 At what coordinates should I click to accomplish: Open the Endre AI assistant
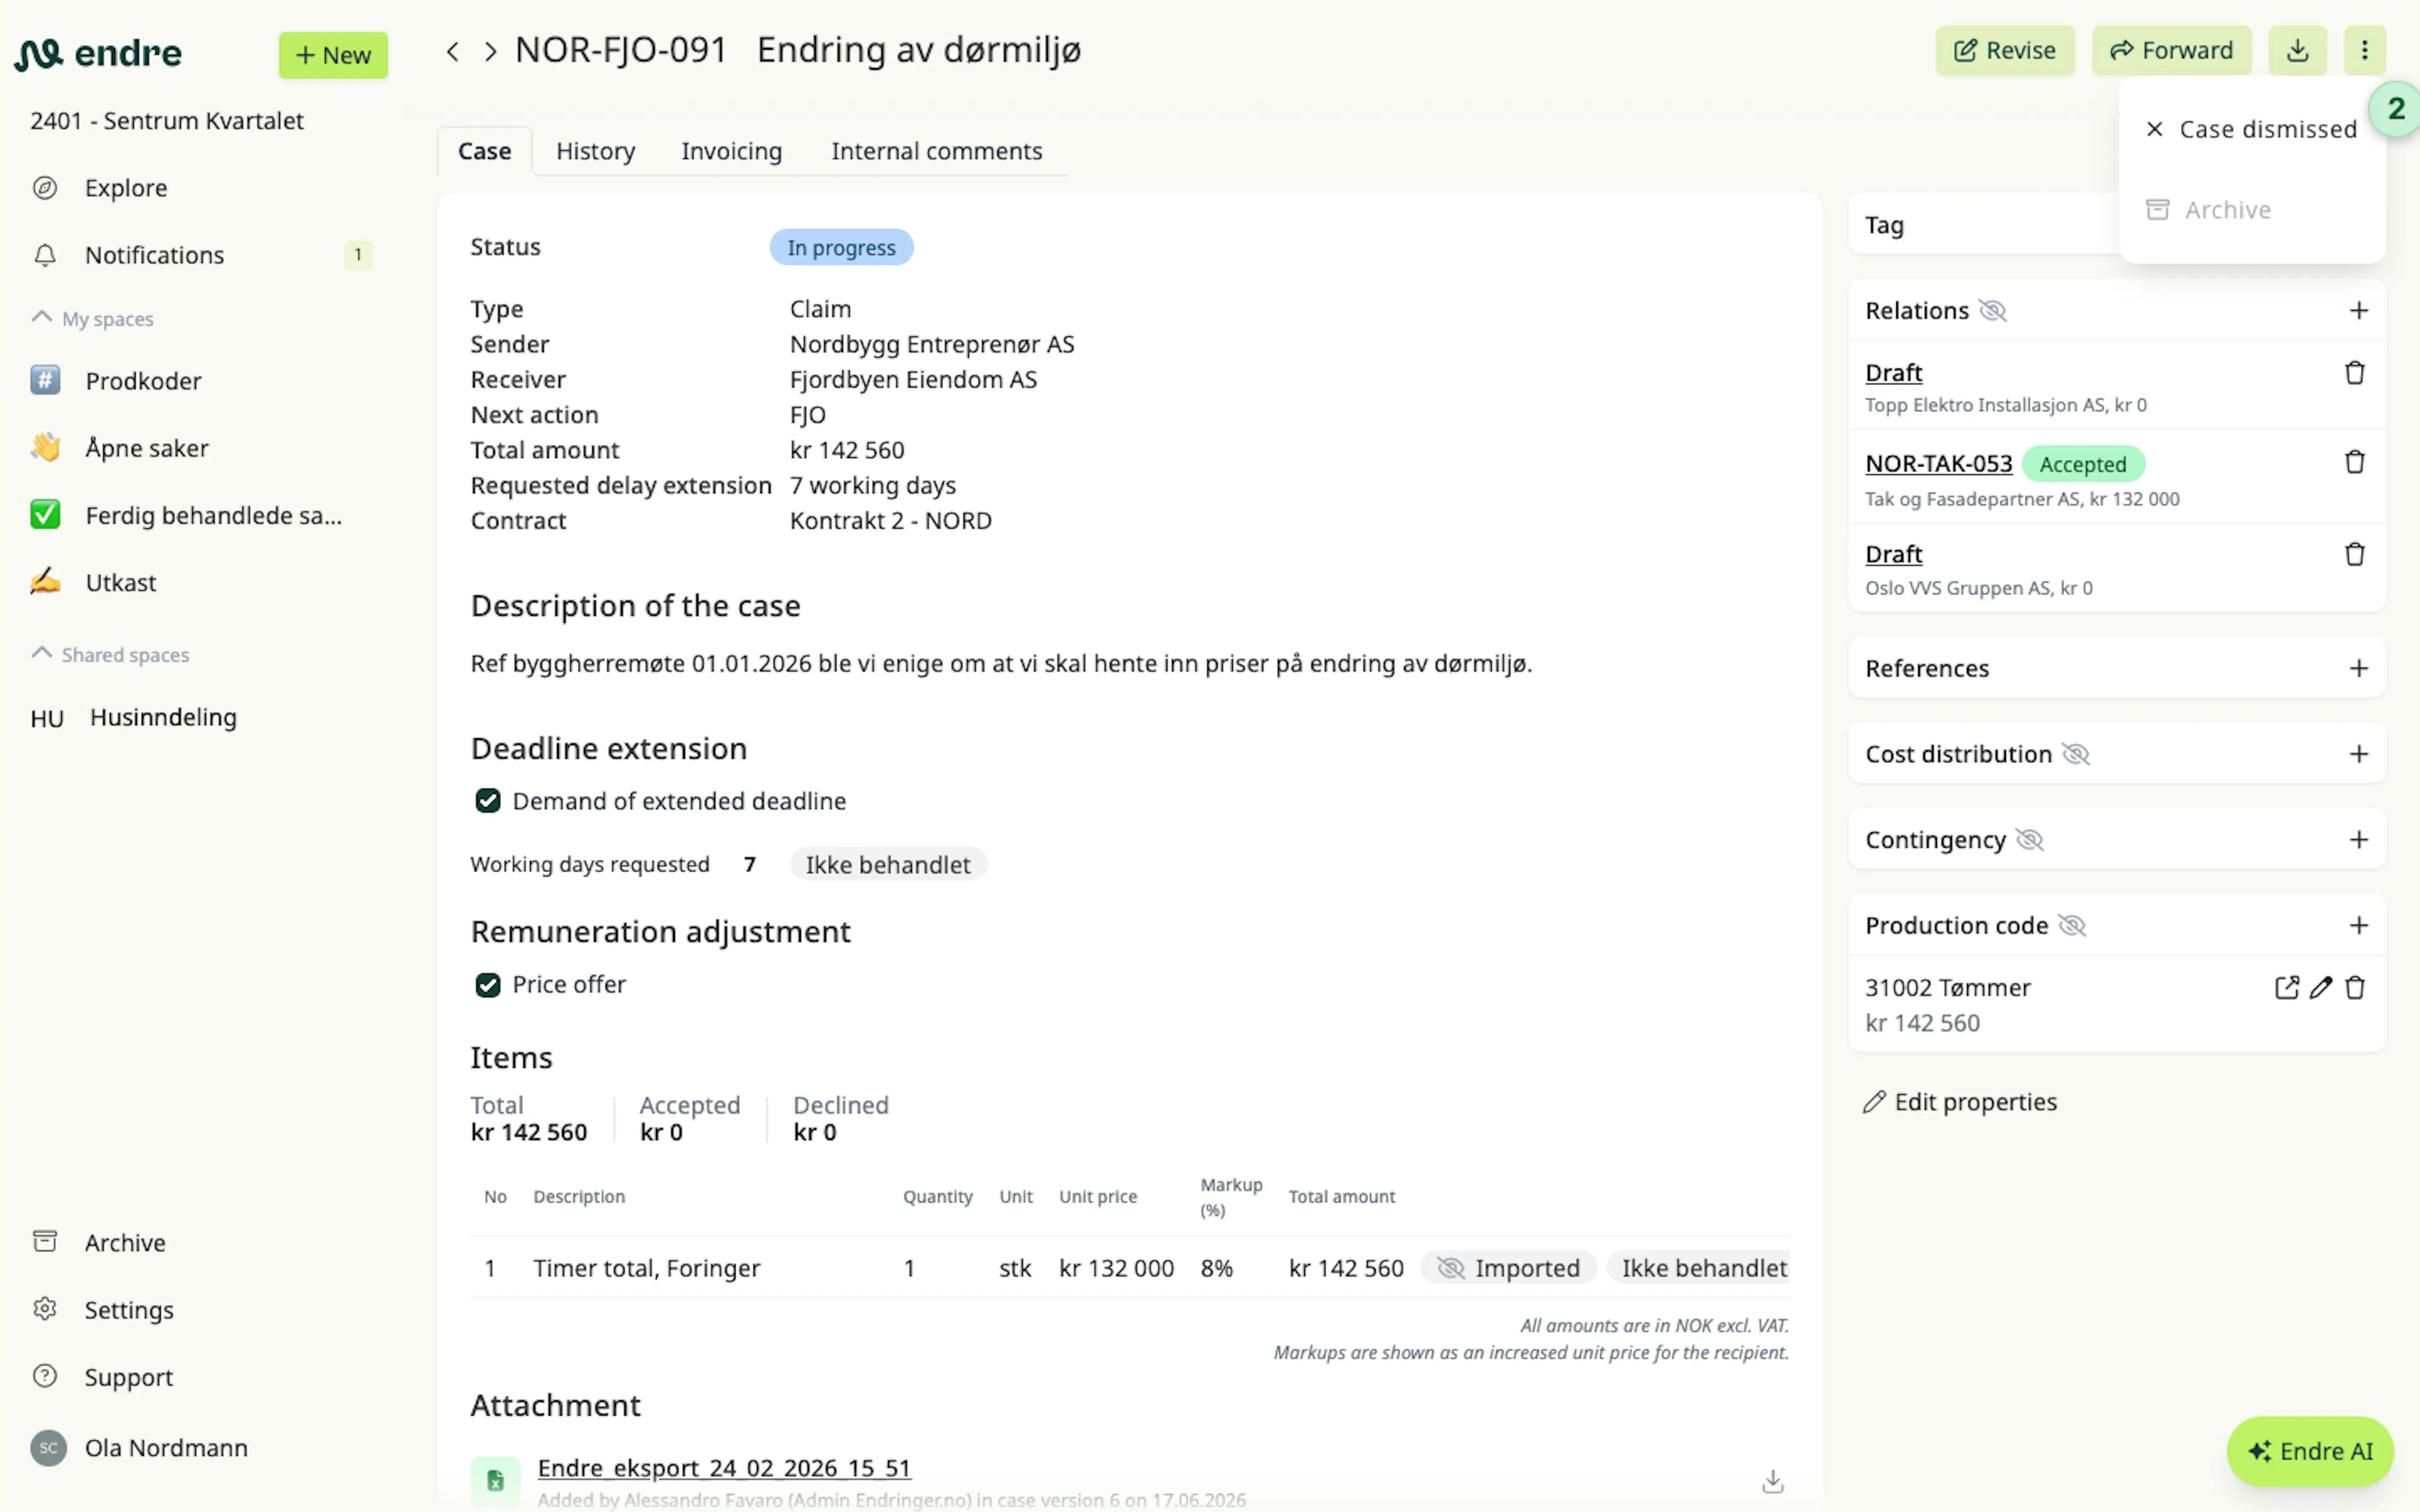pyautogui.click(x=2310, y=1451)
